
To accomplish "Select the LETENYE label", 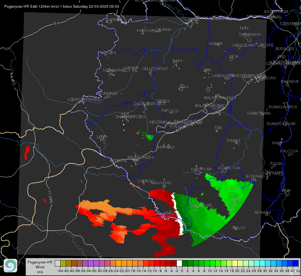I will click(118, 160).
